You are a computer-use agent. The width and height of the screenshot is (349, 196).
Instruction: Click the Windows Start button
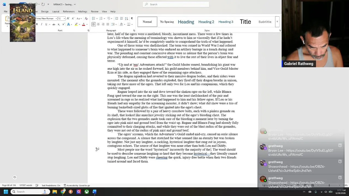(6, 192)
